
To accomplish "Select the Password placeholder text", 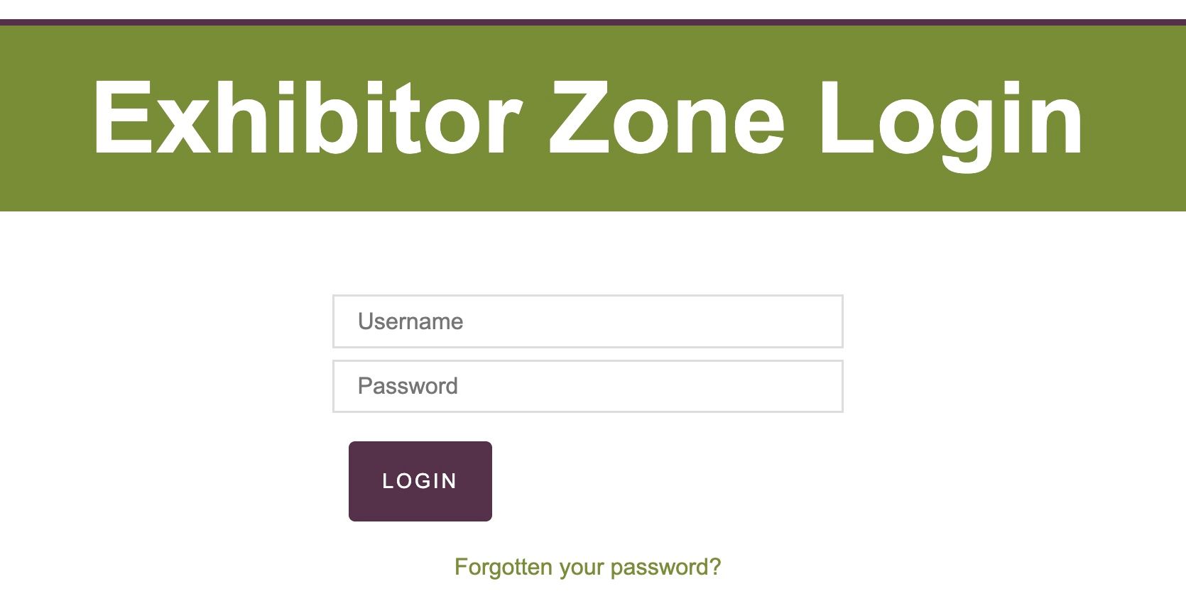I will tap(587, 385).
